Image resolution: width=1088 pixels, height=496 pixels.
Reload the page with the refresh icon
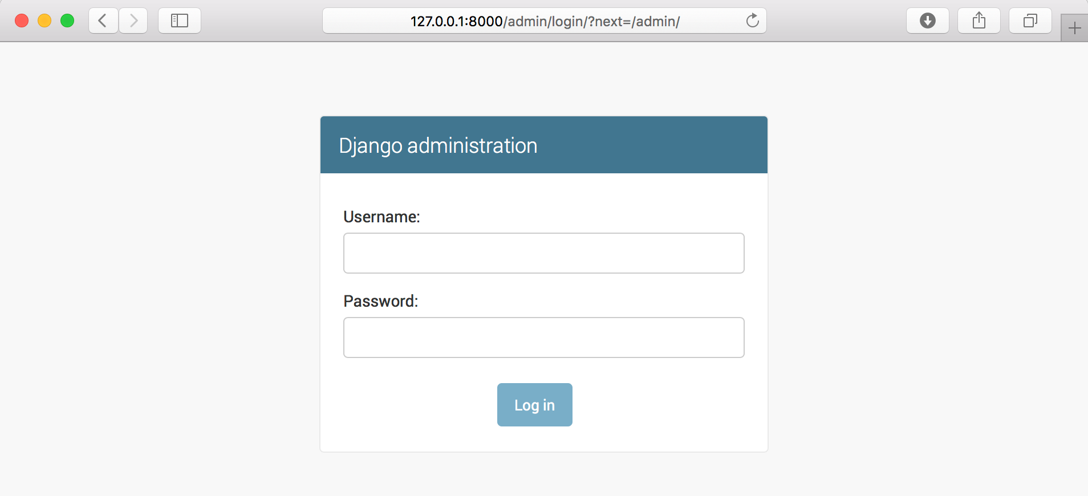[753, 21]
